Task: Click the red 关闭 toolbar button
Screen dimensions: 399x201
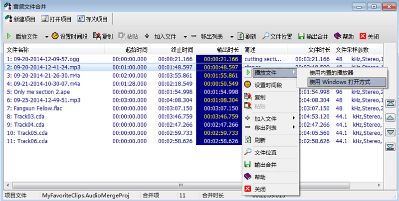Action: point(369,36)
